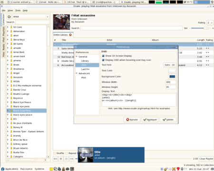
Task: Click the volume slider handle
Action: click(x=206, y=28)
